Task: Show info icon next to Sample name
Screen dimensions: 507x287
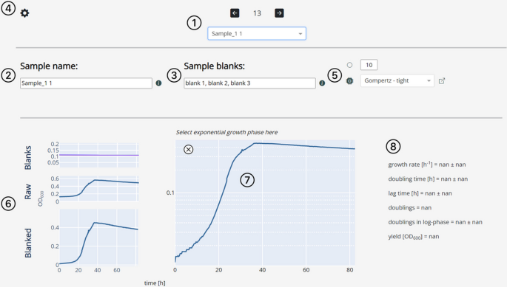Action: click(158, 83)
